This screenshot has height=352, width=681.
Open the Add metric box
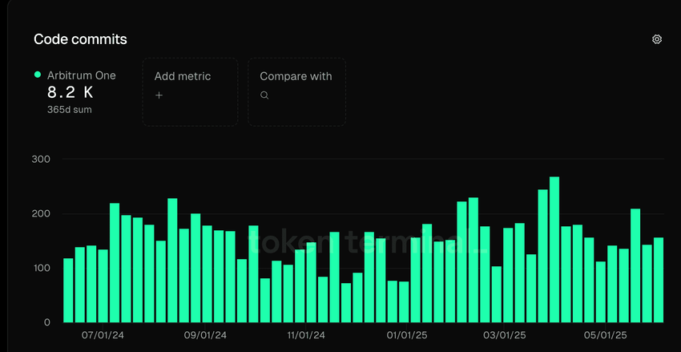pyautogui.click(x=190, y=92)
